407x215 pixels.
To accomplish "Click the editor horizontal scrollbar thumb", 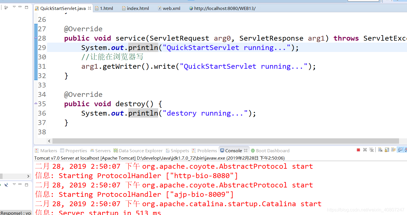I will coord(225,141).
